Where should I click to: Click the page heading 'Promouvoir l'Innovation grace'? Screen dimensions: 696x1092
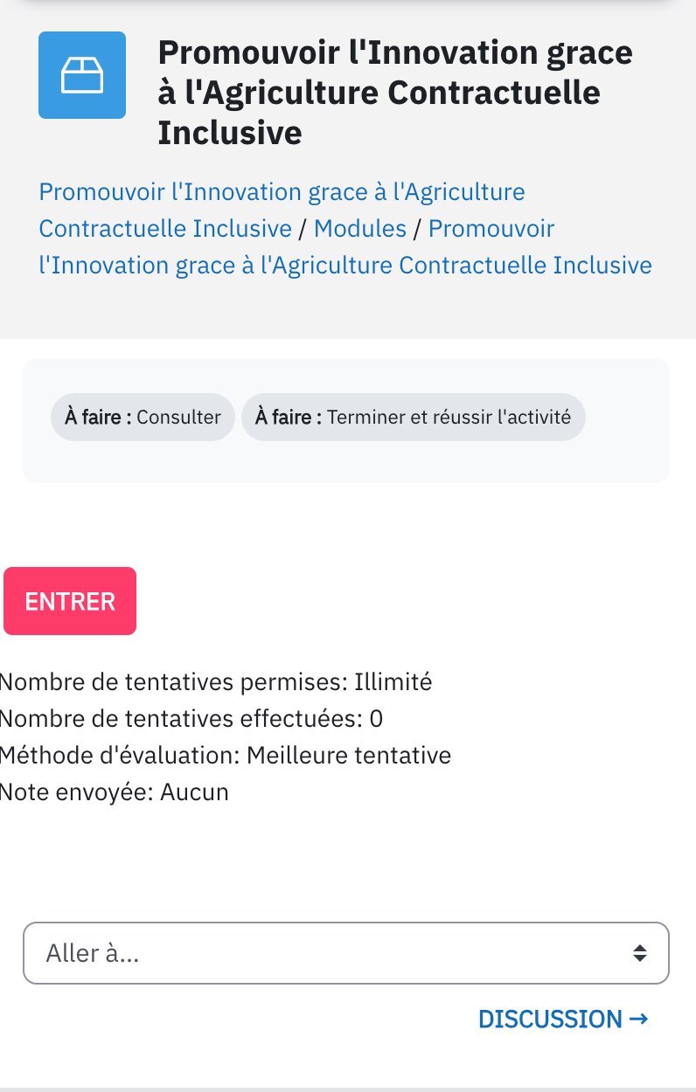pos(395,53)
